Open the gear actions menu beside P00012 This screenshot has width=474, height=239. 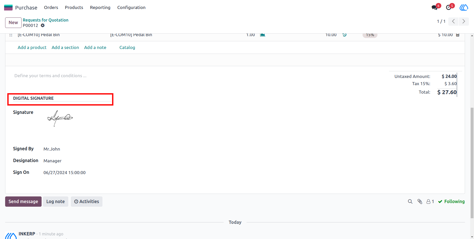(43, 25)
